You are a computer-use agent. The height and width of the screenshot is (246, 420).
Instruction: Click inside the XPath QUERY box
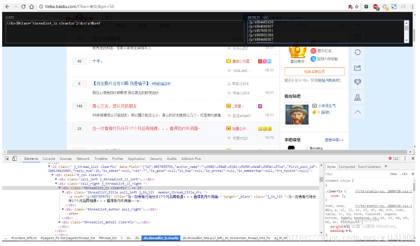[125, 32]
